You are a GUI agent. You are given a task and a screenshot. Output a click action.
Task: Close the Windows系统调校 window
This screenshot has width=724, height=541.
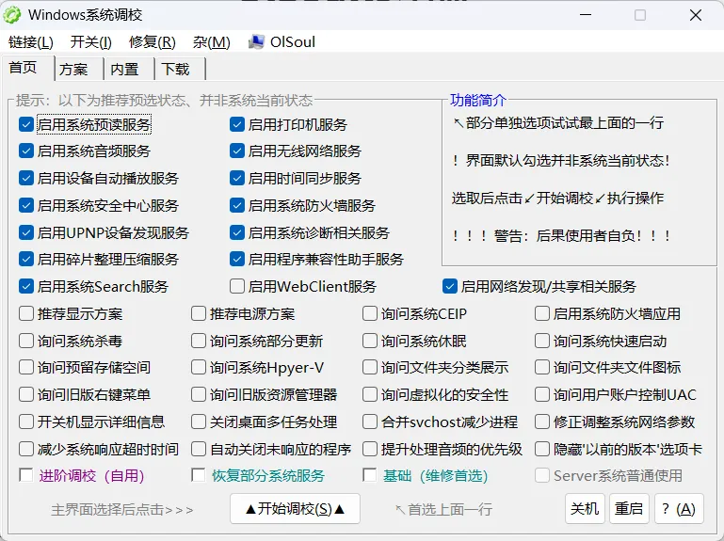point(696,15)
